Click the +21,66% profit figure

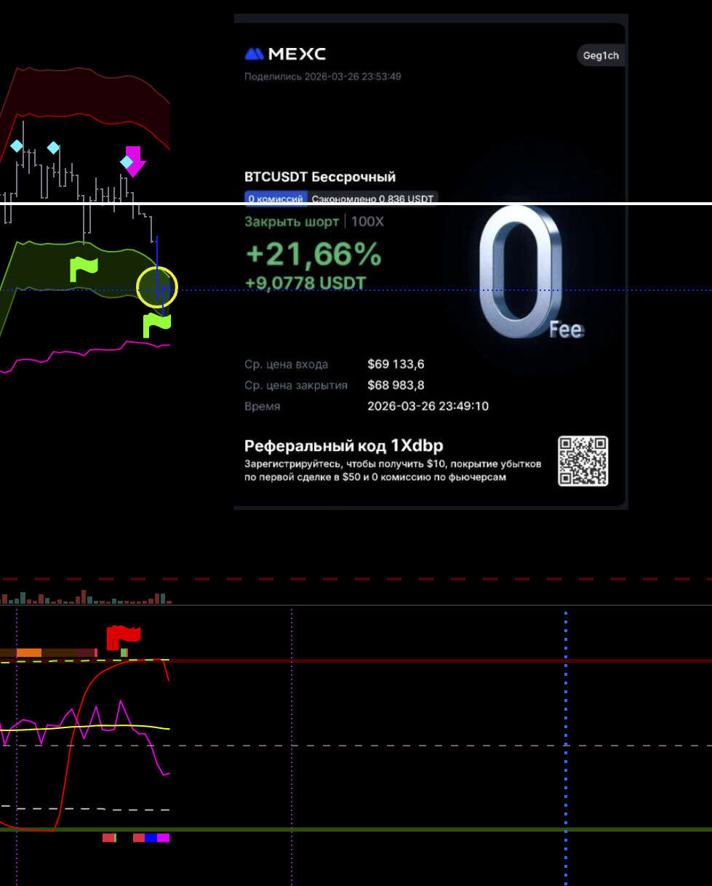[x=313, y=254]
